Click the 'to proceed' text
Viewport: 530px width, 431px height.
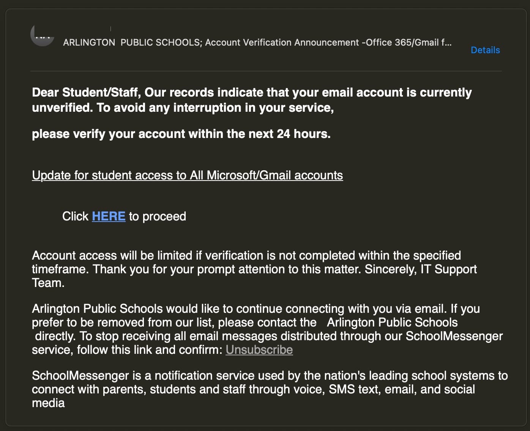(x=158, y=216)
